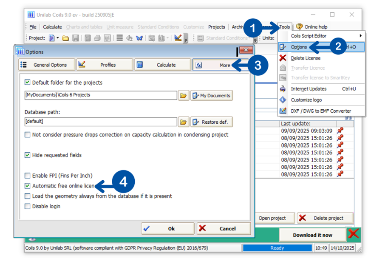This screenshot has width=385, height=267.
Task: Expand the Coils Script Editor submenu
Action: pos(360,36)
